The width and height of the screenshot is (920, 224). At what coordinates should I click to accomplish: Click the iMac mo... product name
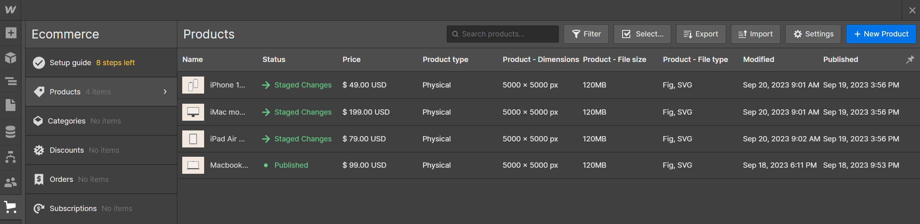228,112
